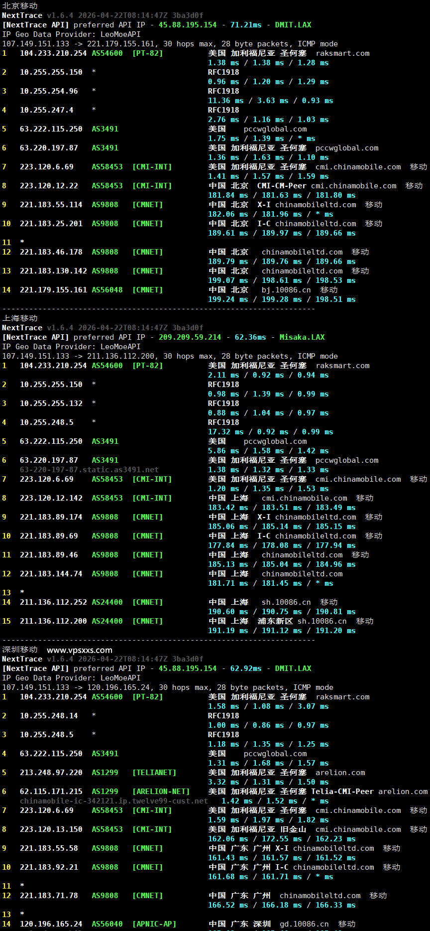The width and height of the screenshot is (430, 931).
Task: Click the www.vpsxxs.com watermark link
Action: coord(80,650)
